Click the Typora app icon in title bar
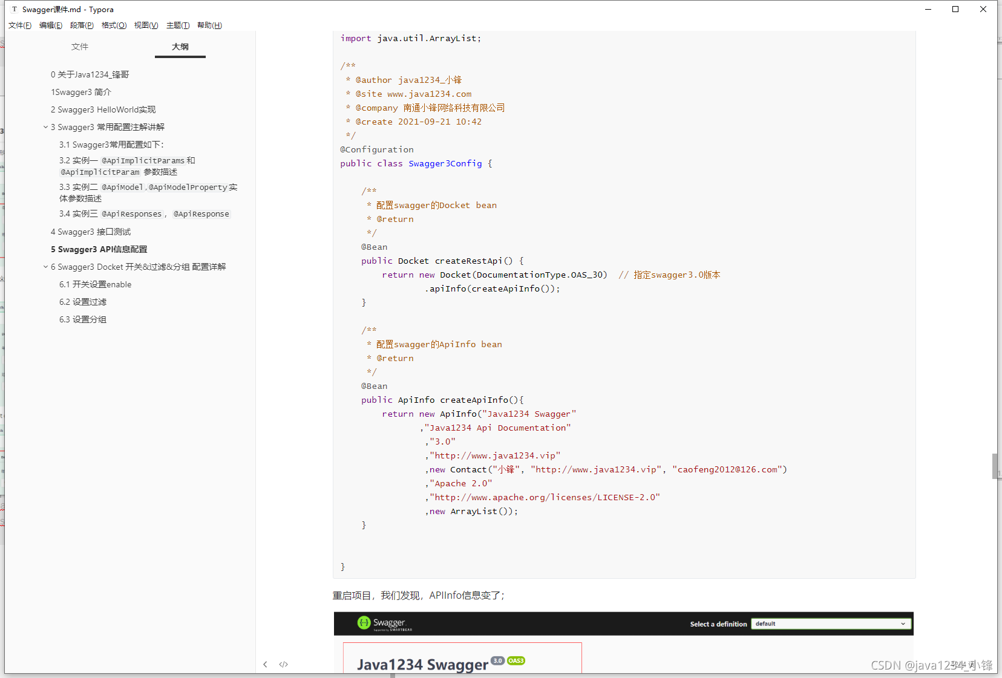Viewport: 1002px width, 678px height. pos(15,9)
